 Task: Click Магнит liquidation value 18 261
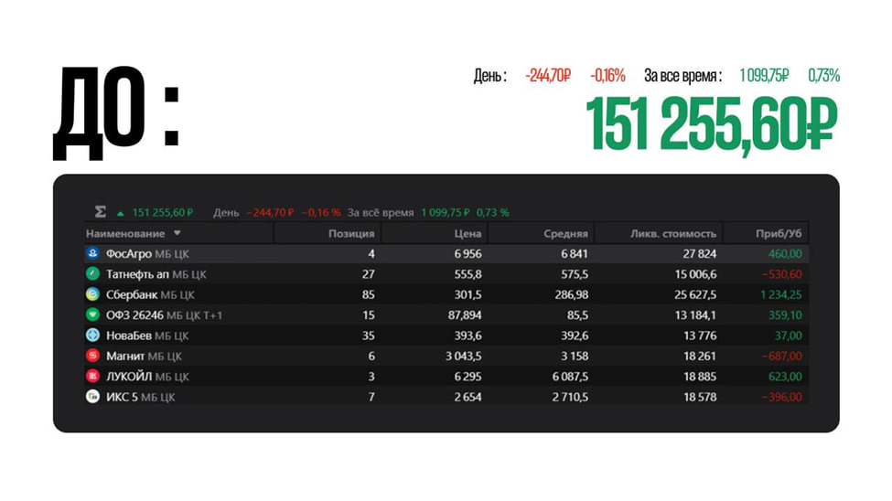700,356
